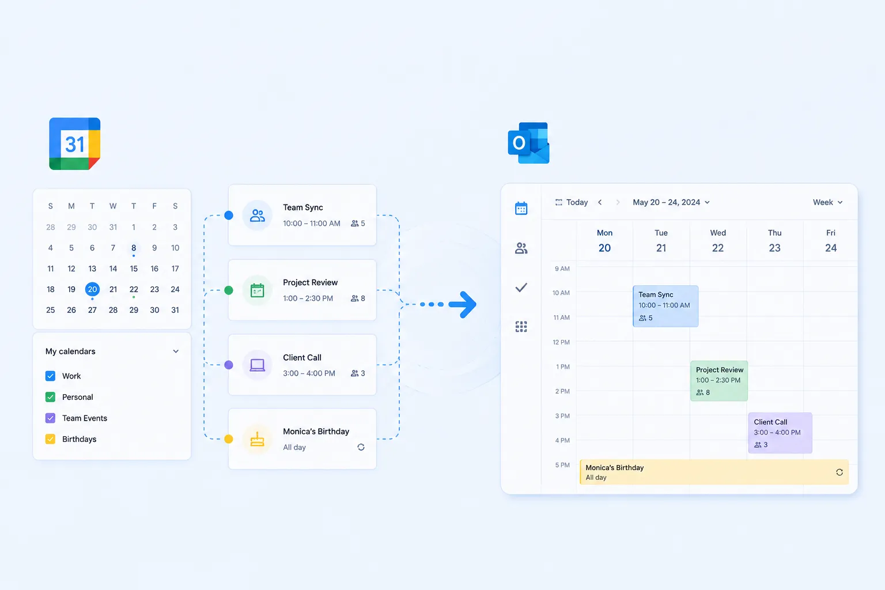Toggle the Birthdays calendar checkbox
885x590 pixels.
point(50,439)
